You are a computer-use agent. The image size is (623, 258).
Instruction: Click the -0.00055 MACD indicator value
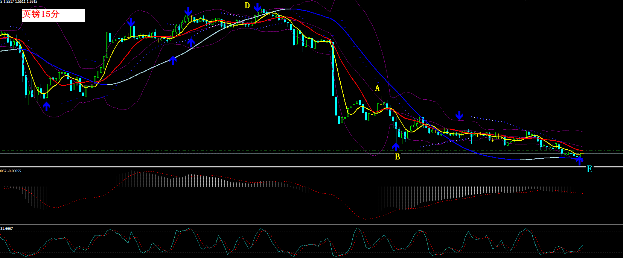tap(15, 171)
